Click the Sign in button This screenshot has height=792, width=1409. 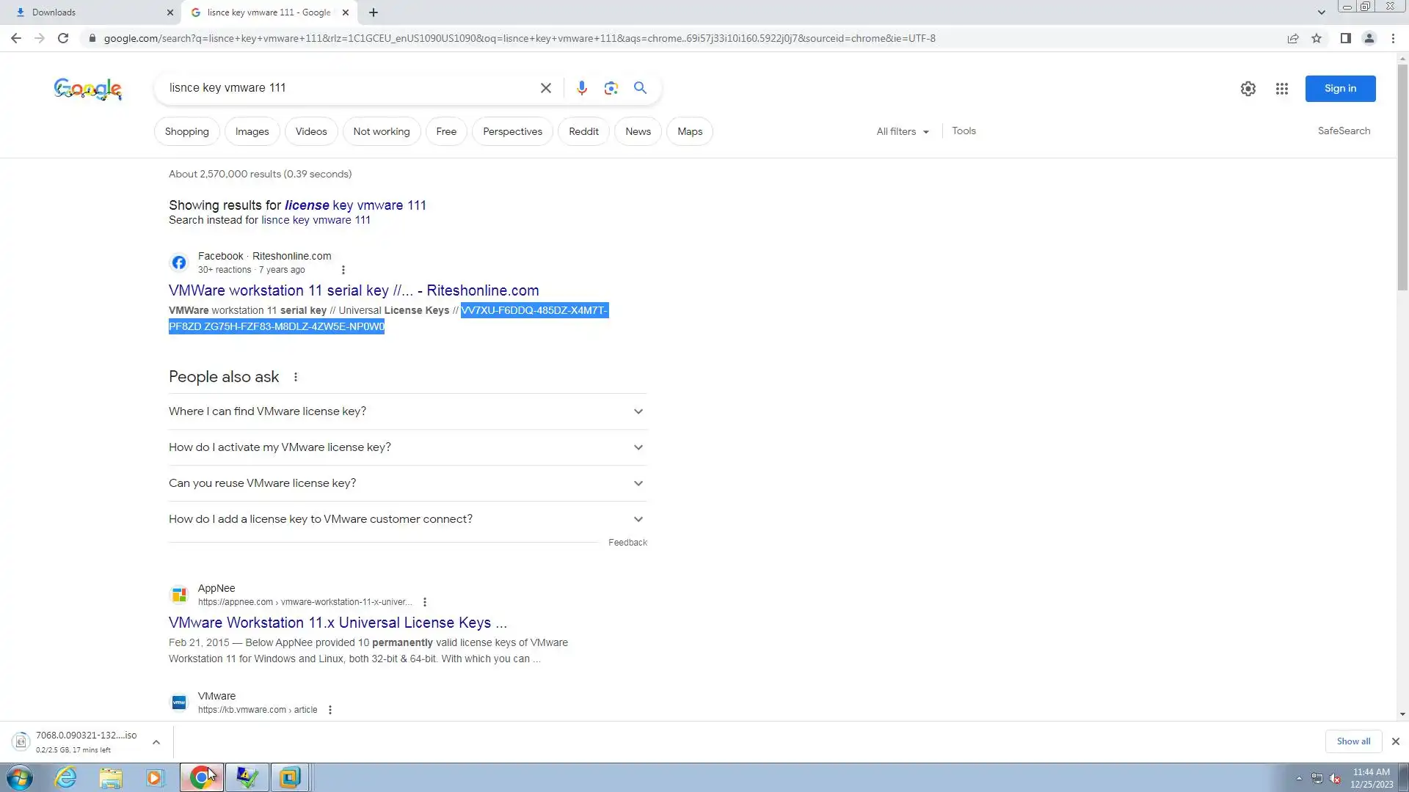1339,89
